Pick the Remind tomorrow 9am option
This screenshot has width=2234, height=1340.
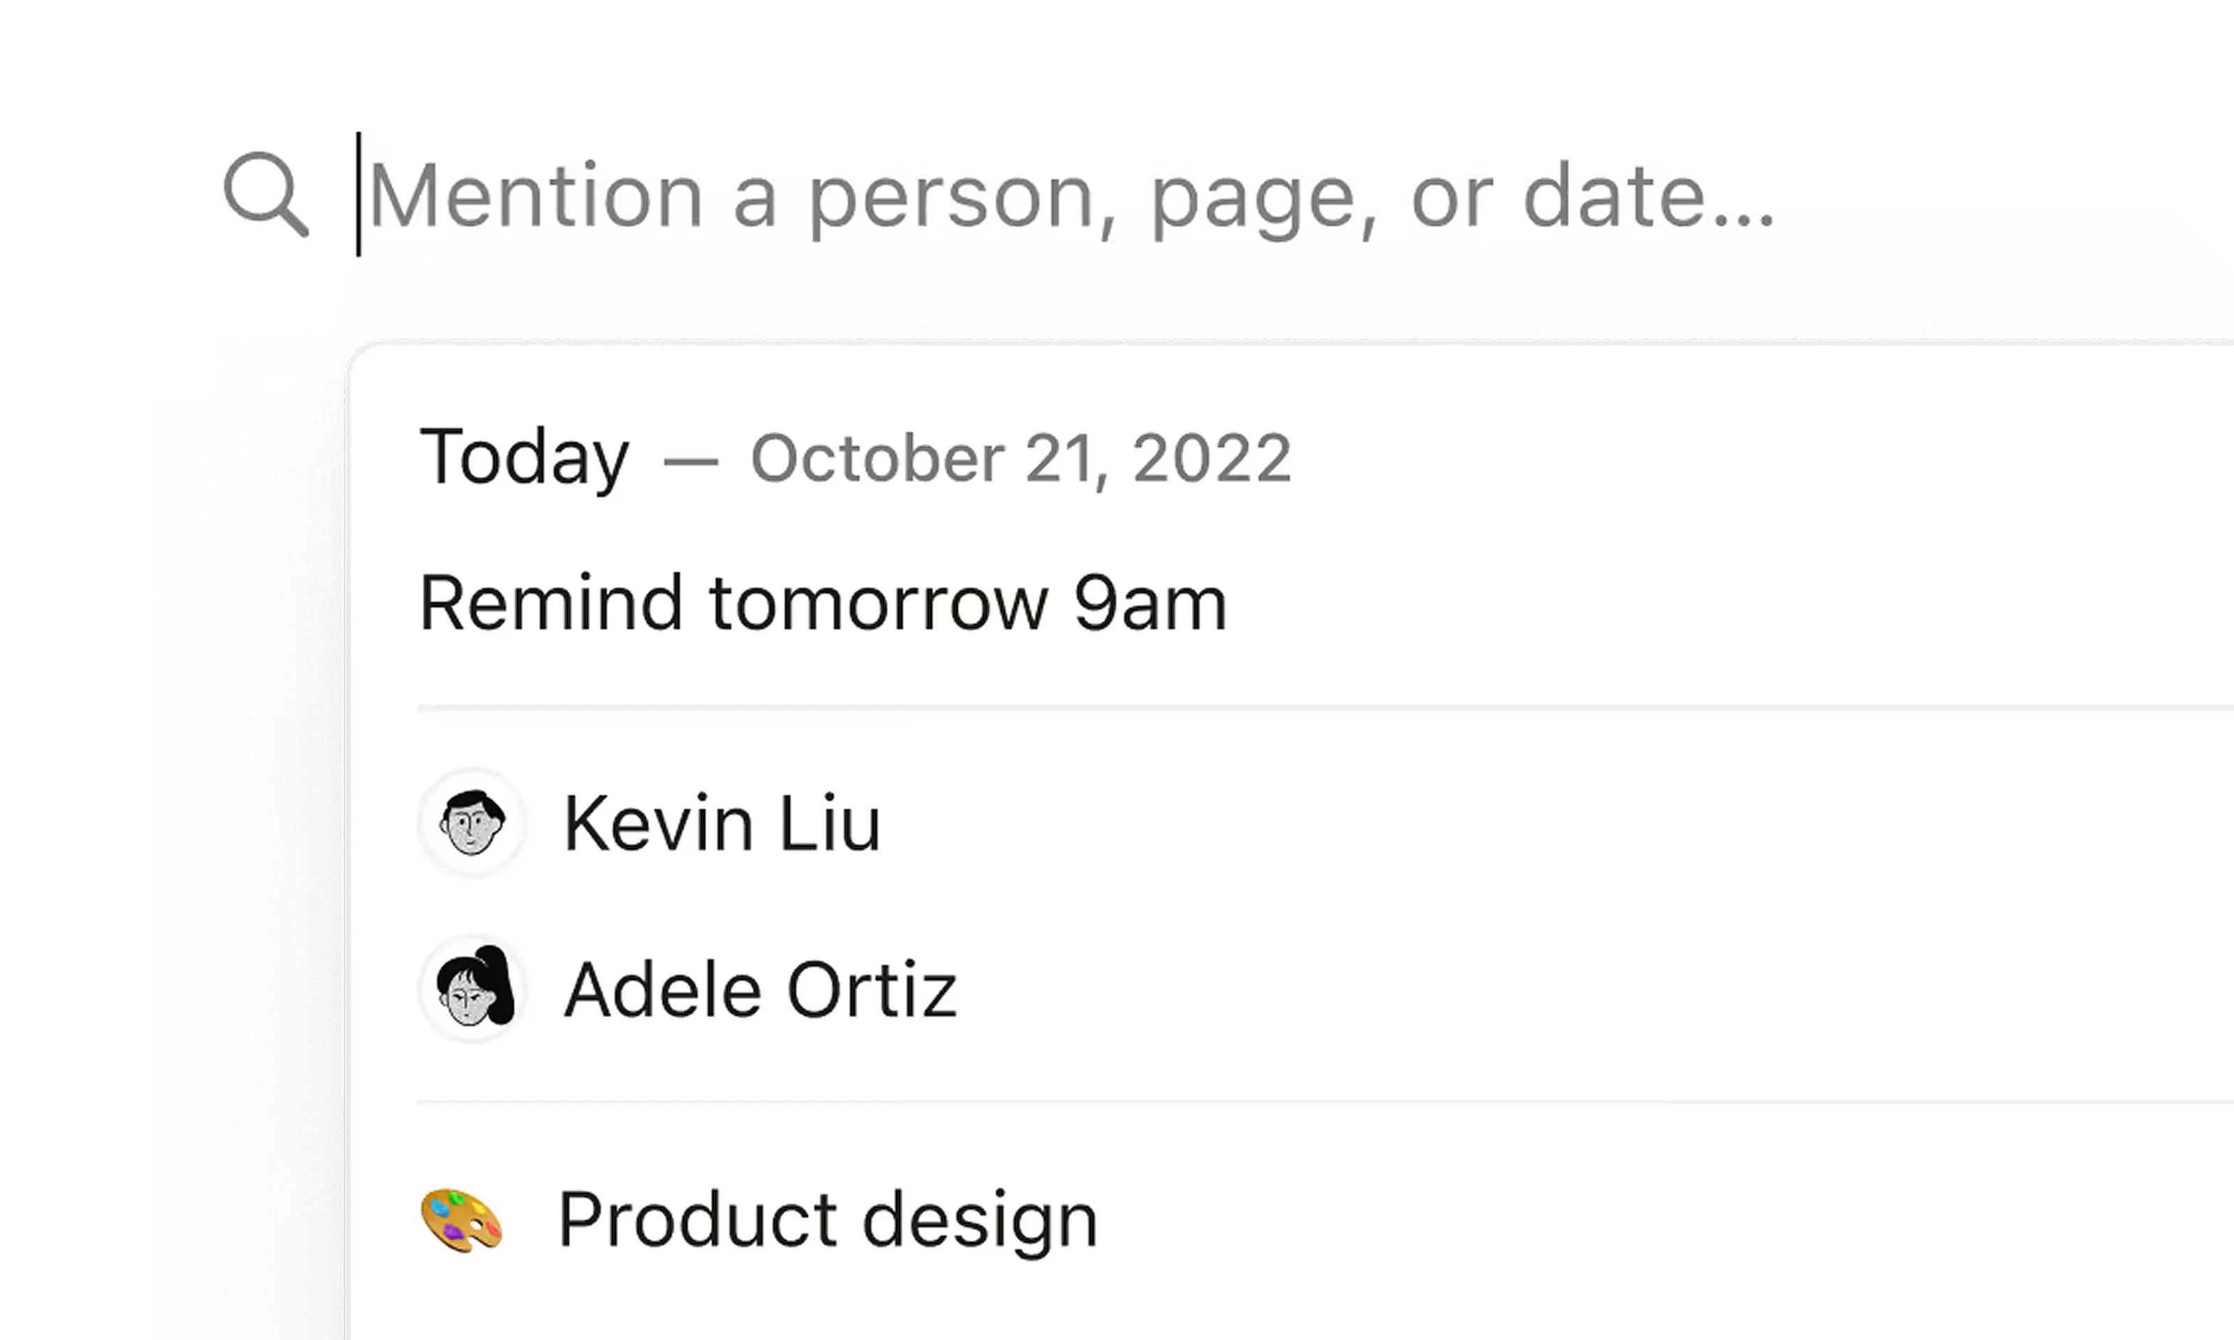point(823,603)
